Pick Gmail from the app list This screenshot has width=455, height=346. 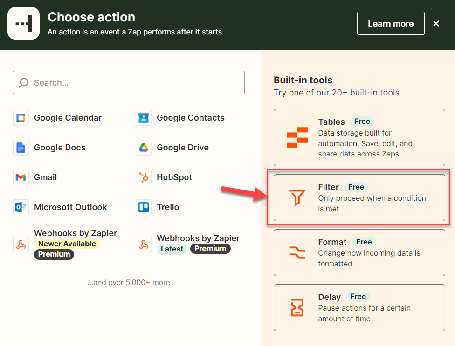tap(46, 177)
